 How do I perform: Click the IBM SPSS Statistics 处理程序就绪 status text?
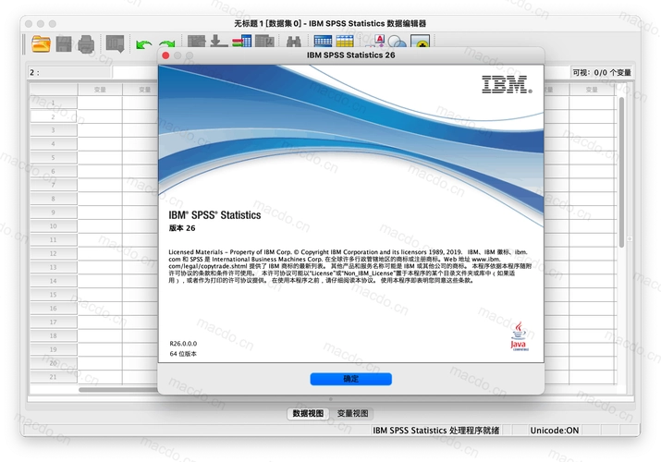[435, 431]
